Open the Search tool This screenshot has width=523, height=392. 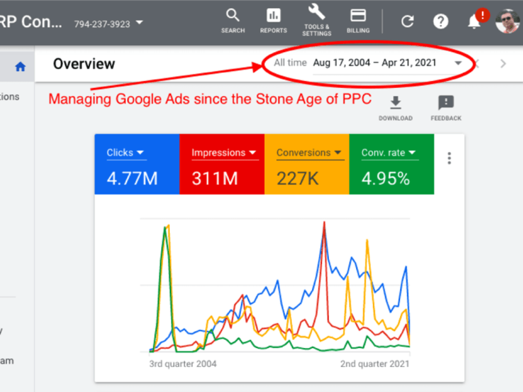coord(233,21)
